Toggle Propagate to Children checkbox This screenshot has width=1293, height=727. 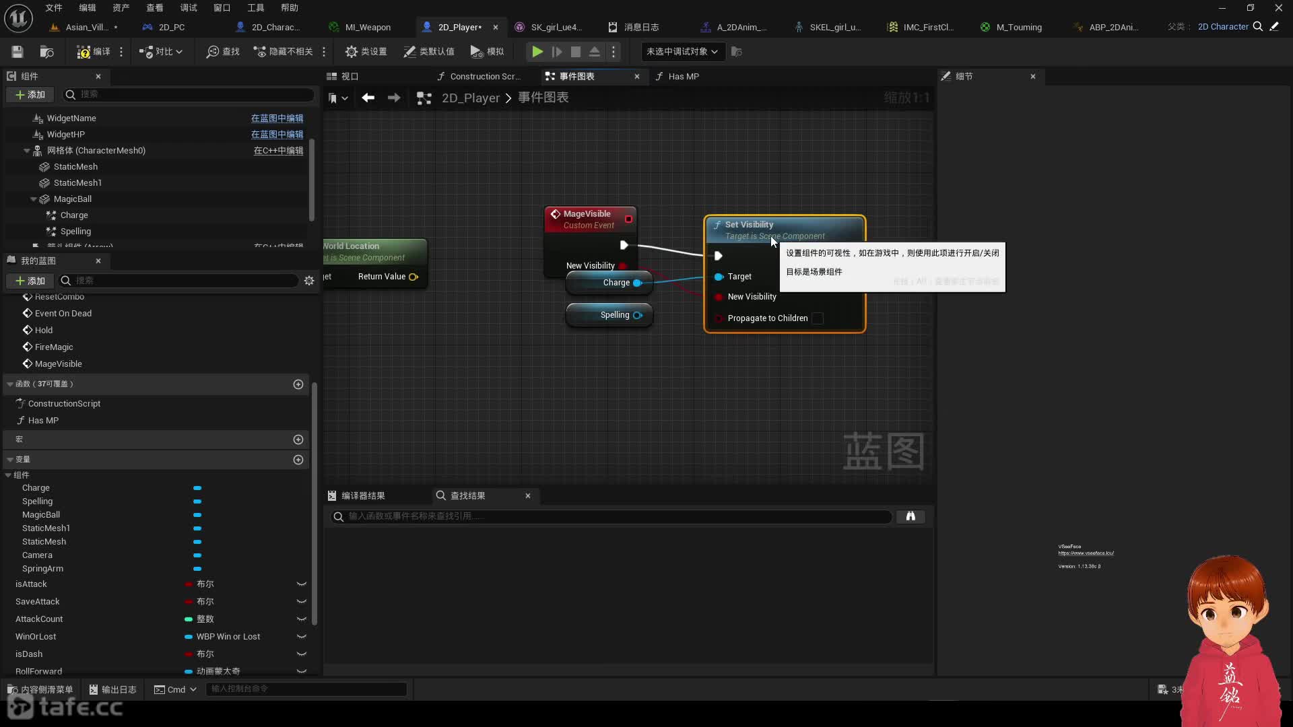pyautogui.click(x=818, y=318)
